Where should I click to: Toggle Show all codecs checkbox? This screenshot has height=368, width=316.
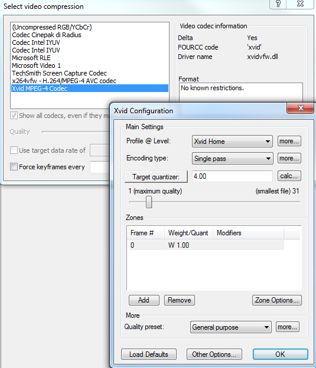click(14, 116)
